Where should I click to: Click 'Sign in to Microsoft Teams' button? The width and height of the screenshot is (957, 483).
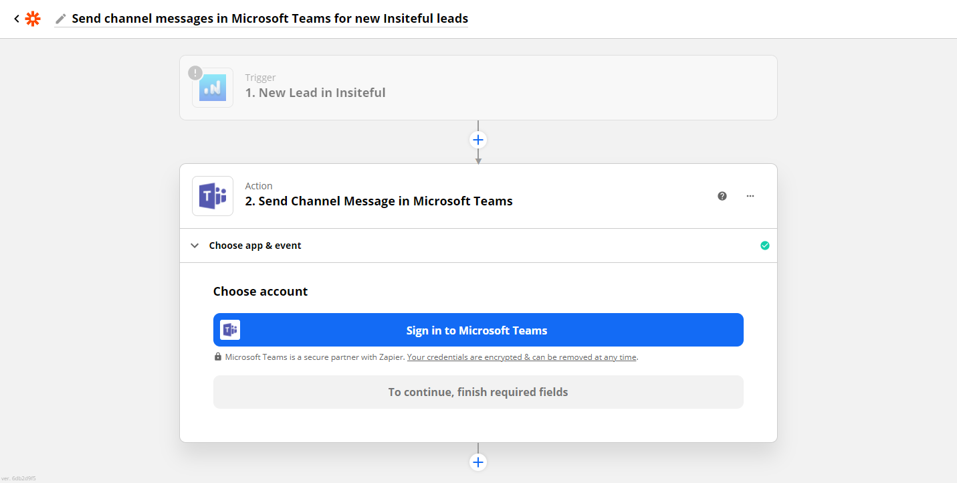(478, 330)
